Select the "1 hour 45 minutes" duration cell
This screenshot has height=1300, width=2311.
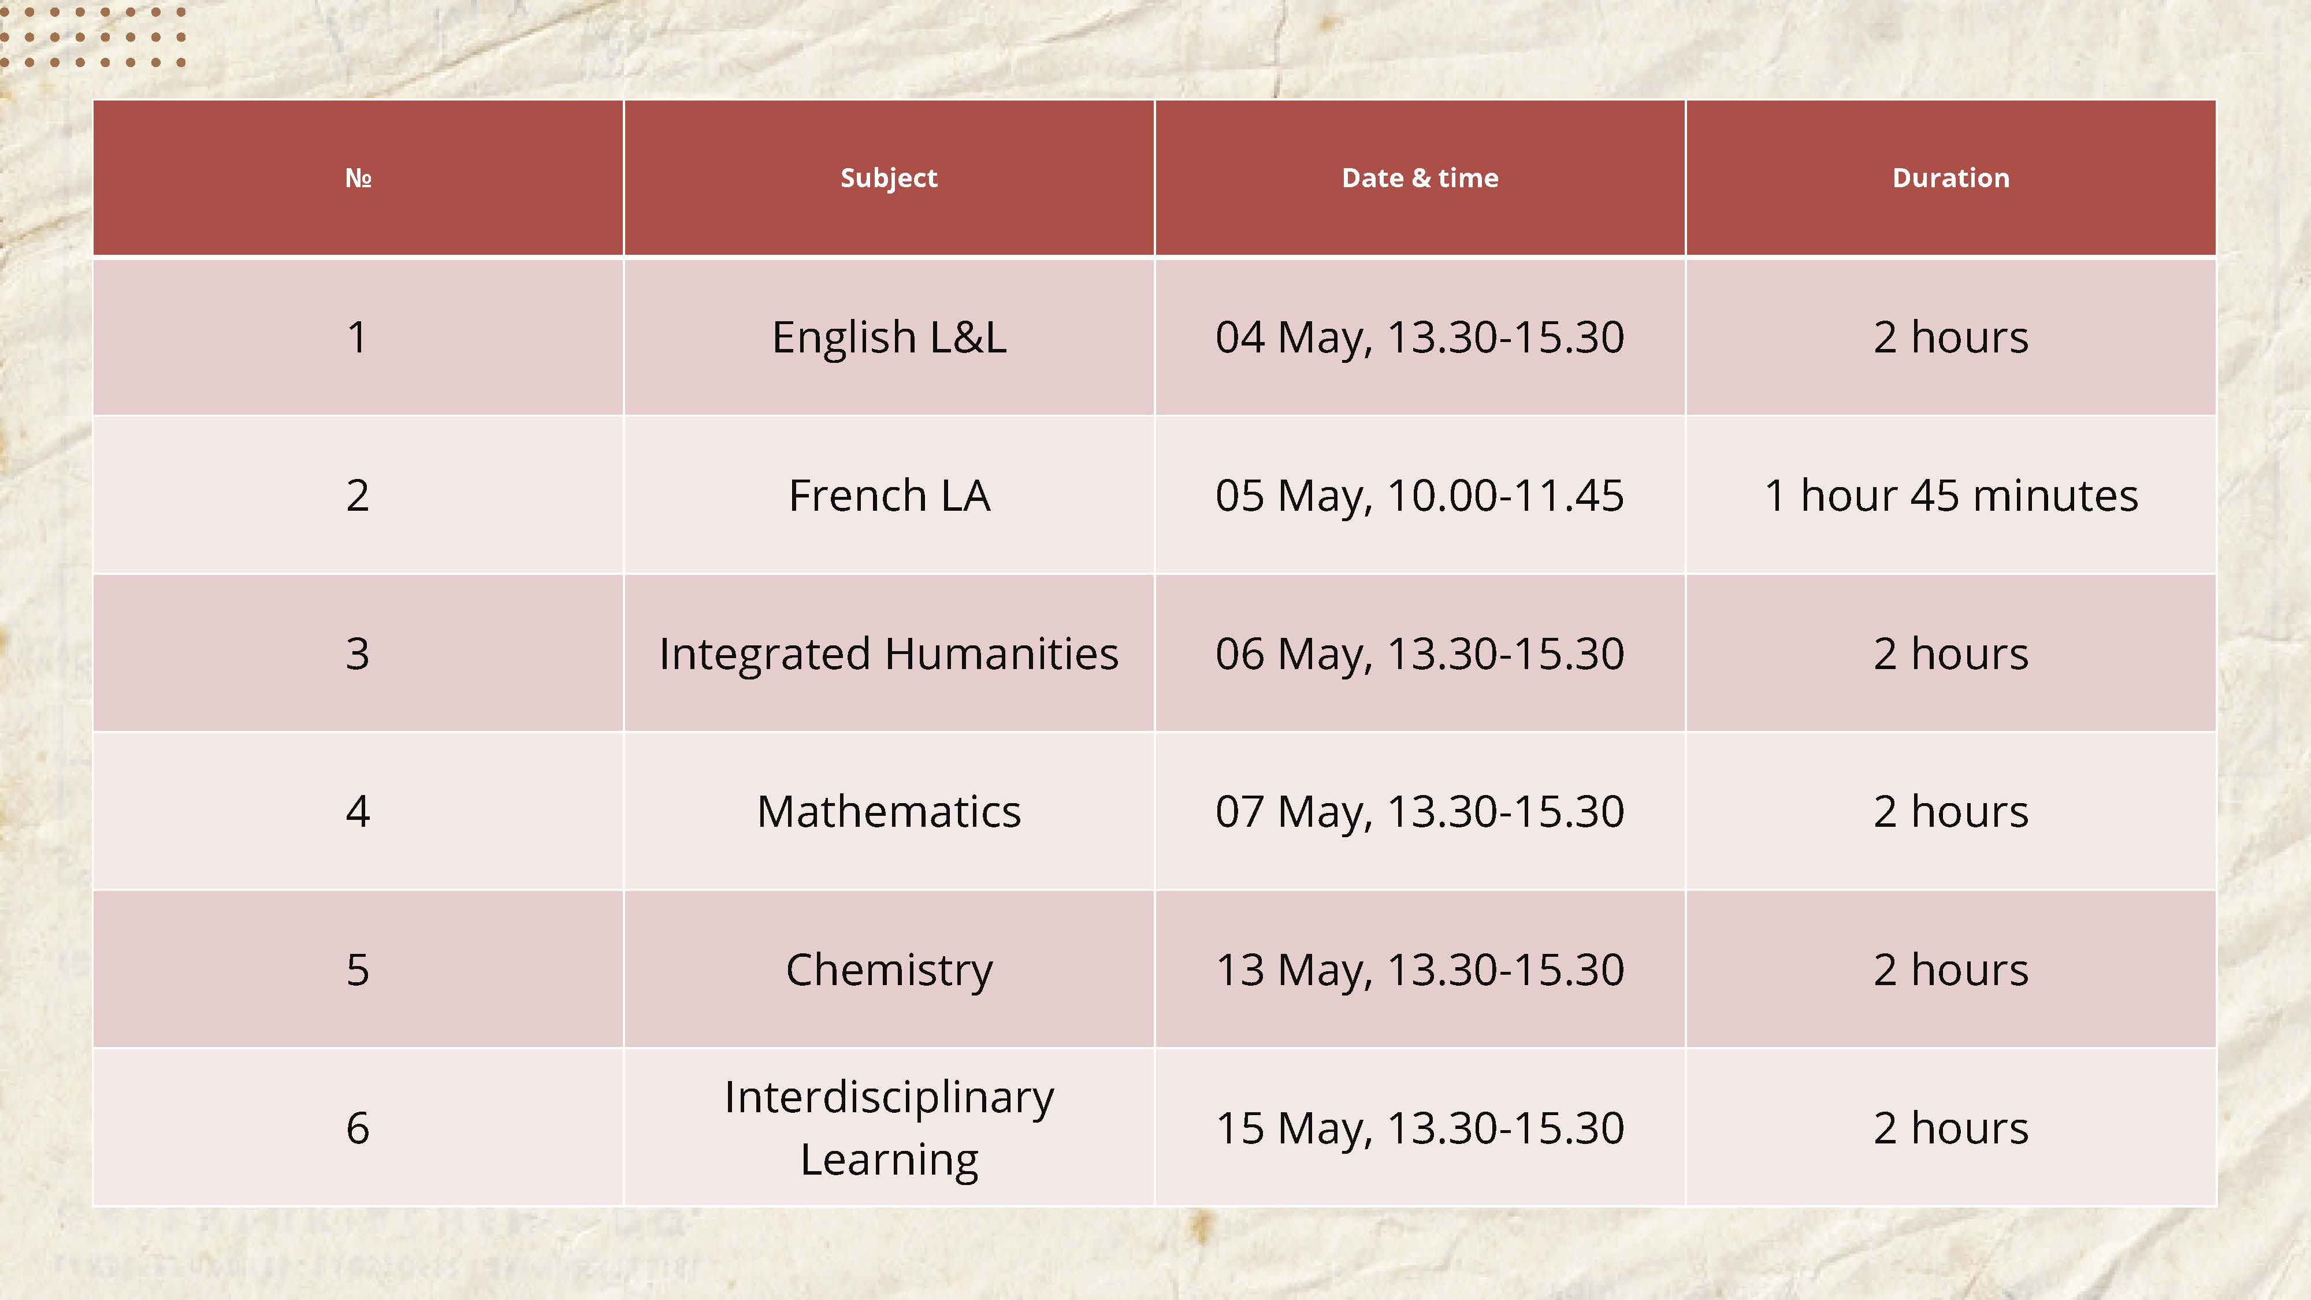pos(1950,495)
